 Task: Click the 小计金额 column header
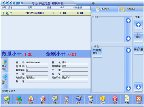pos(77,7)
